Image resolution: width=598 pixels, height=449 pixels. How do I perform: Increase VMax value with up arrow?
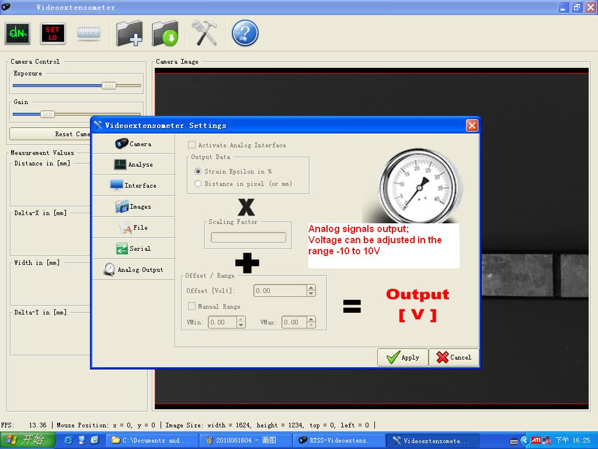tap(311, 319)
